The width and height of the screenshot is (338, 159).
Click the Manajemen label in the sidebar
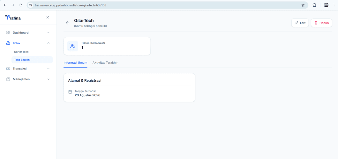click(x=21, y=79)
